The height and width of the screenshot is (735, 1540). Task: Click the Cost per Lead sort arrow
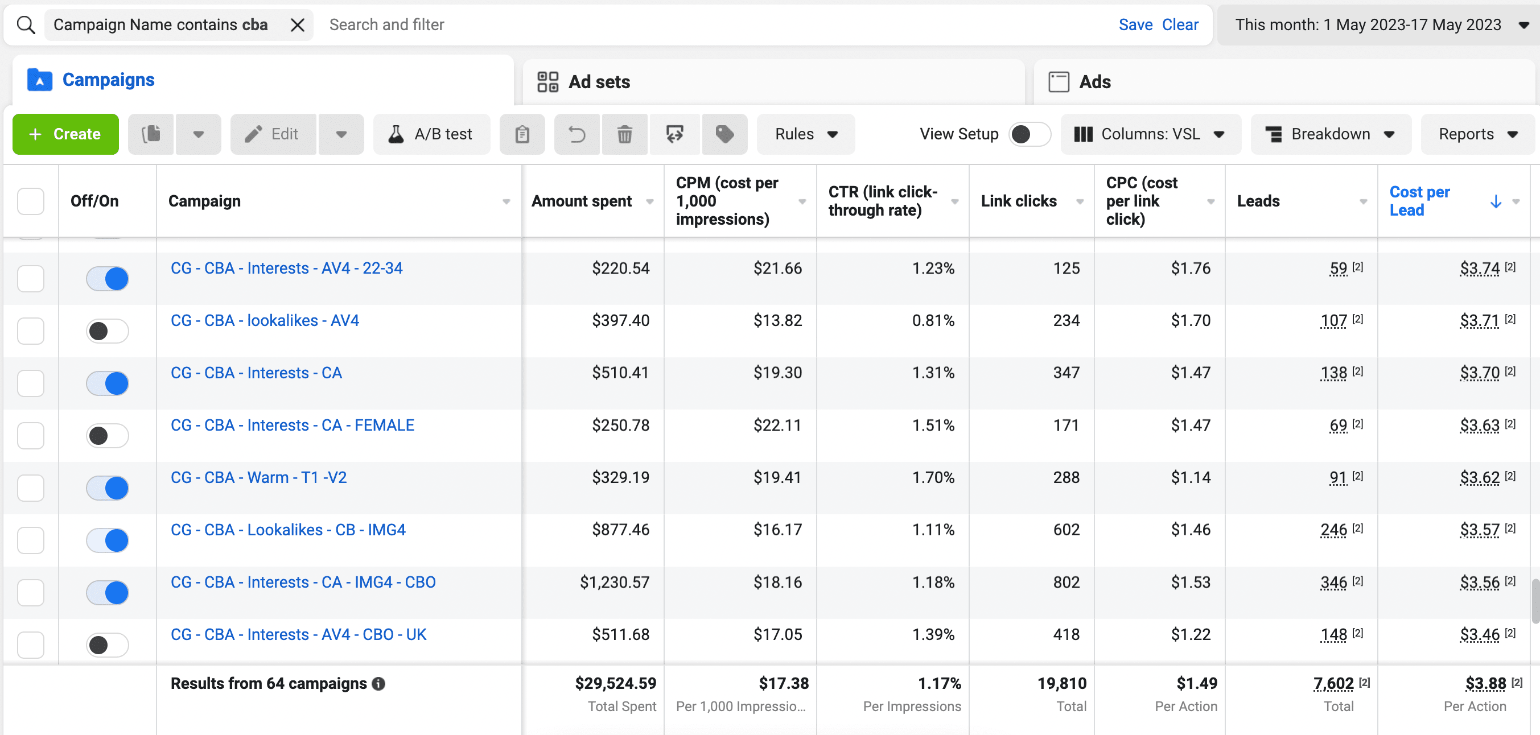1495,201
